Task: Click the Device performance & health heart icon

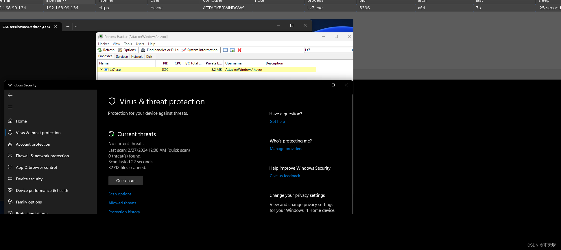Action: coord(10,190)
